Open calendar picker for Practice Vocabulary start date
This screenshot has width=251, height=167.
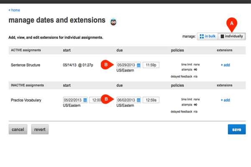(x=85, y=100)
